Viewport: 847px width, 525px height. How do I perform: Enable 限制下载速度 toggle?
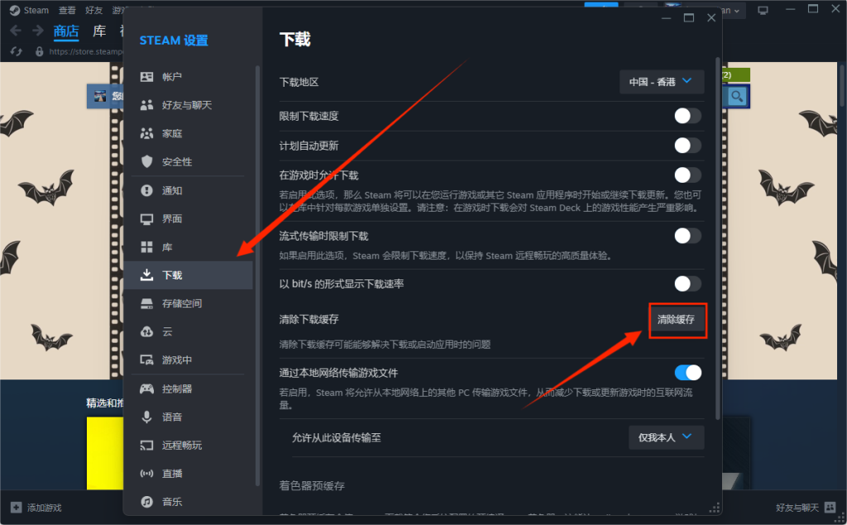687,117
